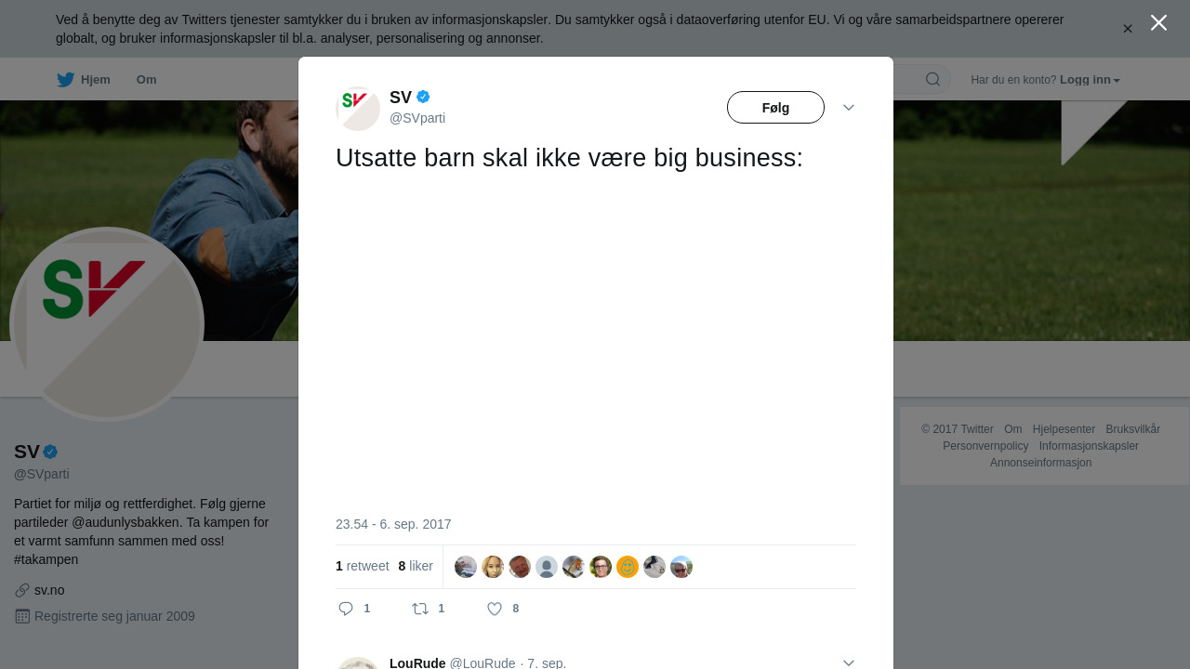Close the tweet overlay with large X
The image size is (1190, 669).
click(1158, 22)
